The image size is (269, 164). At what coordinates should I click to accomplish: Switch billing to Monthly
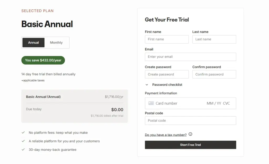coord(56,42)
